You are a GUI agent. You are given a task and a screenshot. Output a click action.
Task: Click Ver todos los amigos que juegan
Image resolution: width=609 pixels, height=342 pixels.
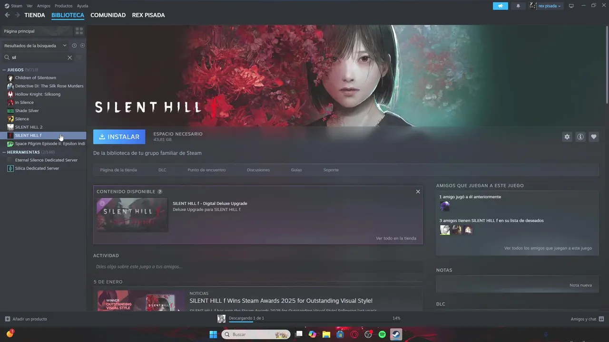(548, 248)
